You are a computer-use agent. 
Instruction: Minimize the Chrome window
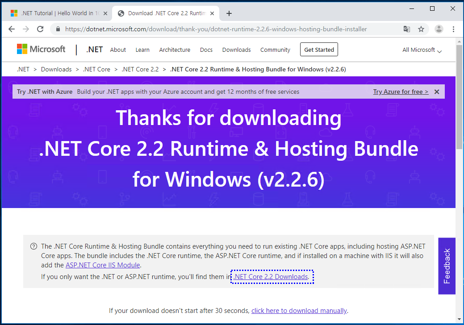point(412,8)
